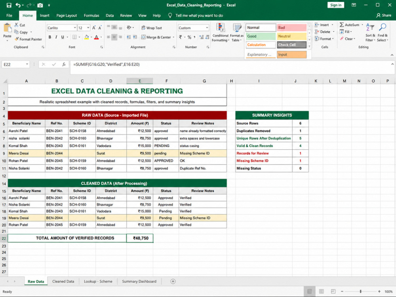The width and height of the screenshot is (396, 297).
Task: Open the Find & Select tool
Action: pyautogui.click(x=383, y=33)
